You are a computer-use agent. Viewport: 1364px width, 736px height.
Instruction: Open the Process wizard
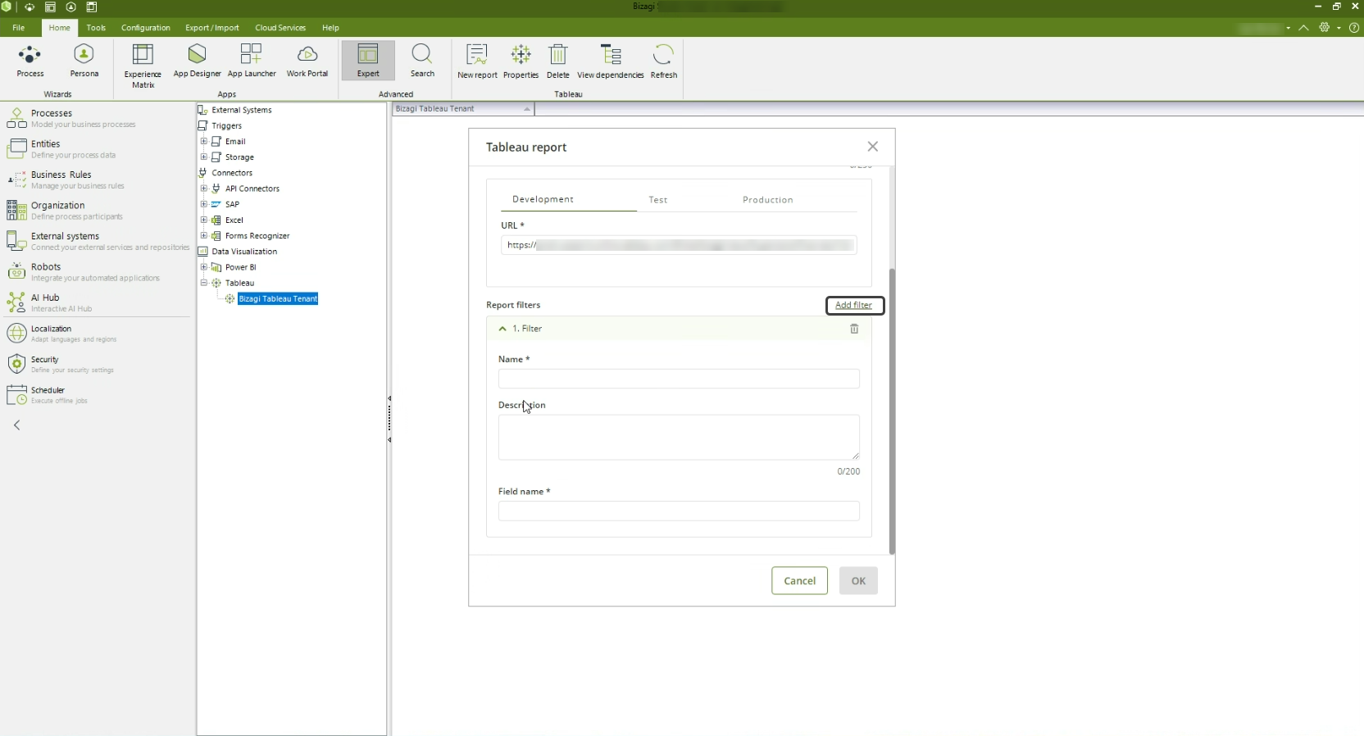tap(30, 61)
